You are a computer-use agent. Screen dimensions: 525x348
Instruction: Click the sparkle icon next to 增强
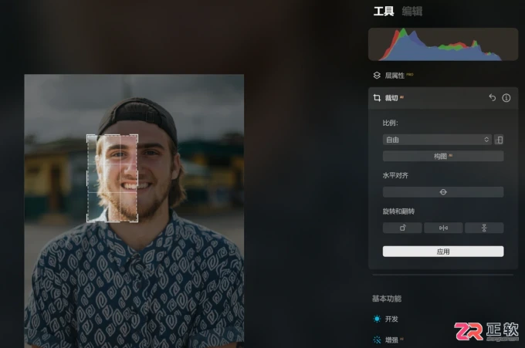(x=377, y=340)
